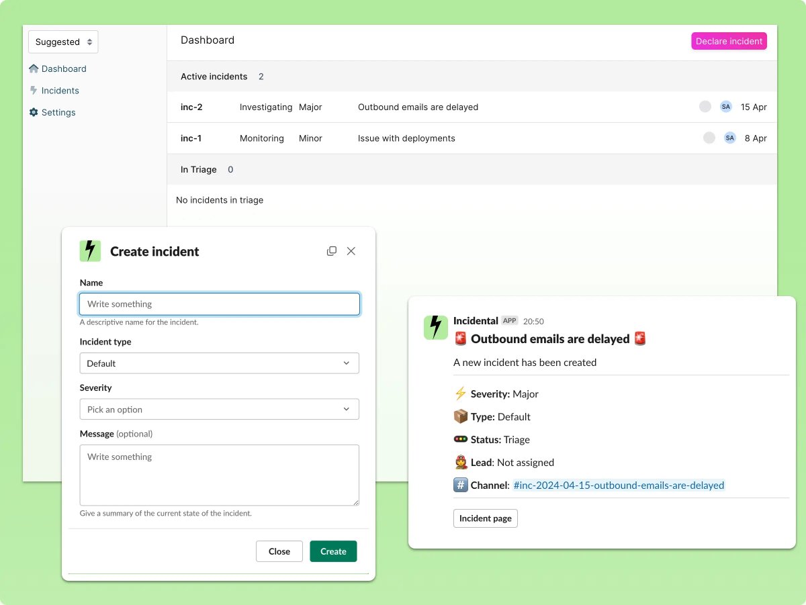Select Incidents from the sidebar menu
The image size is (806, 605).
coord(60,90)
